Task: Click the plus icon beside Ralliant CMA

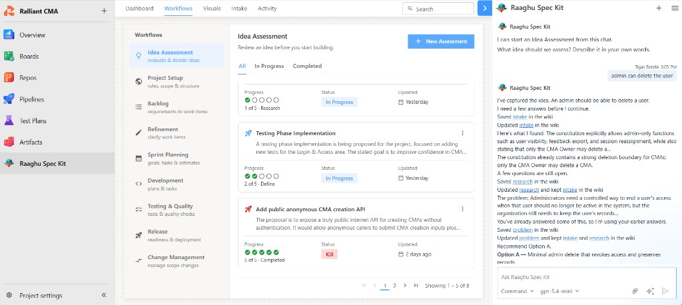Action: point(103,11)
